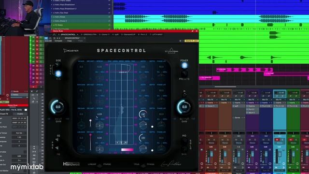Click the bottom band Depth dot
This screenshot has height=174, width=309.
(152, 150)
